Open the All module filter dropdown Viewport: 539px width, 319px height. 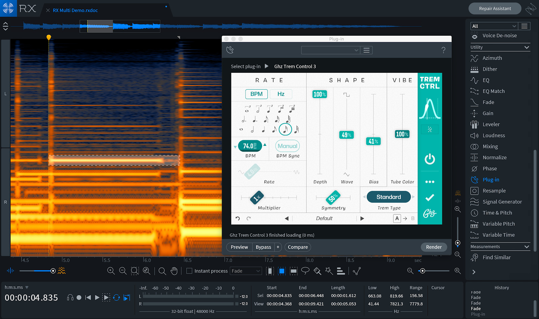[494, 26]
